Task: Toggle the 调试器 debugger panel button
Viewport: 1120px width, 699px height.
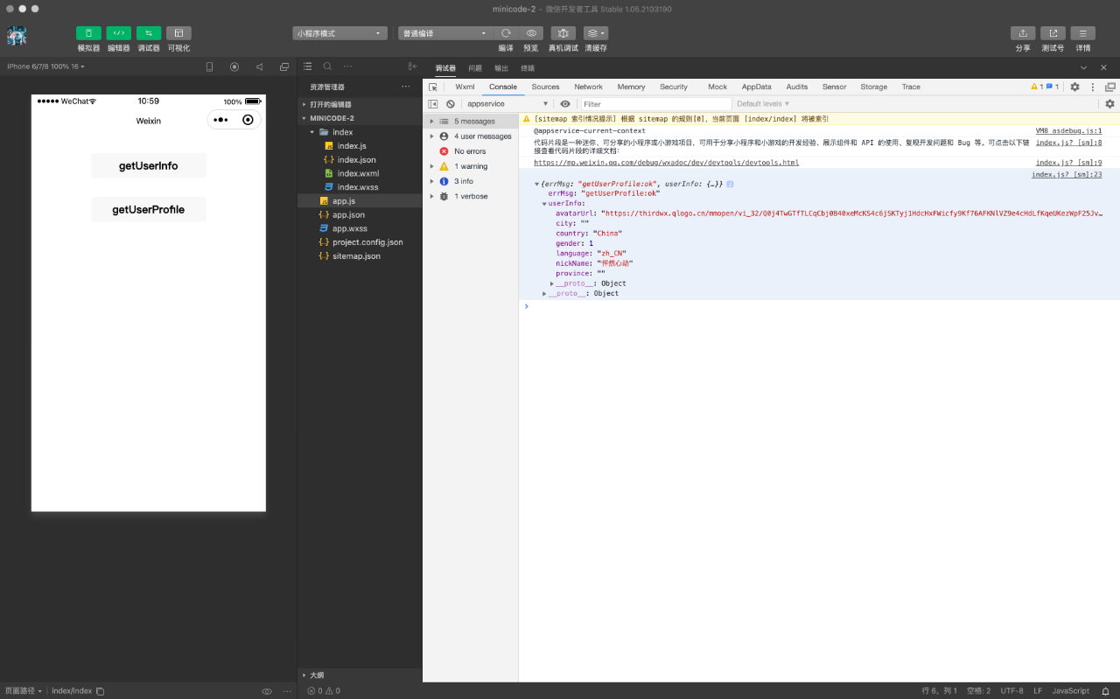Action: [x=149, y=33]
